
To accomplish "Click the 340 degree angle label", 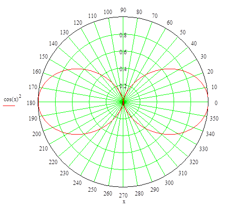I will [210, 134].
